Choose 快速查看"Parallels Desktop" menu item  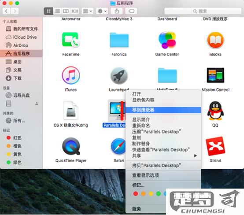point(163,150)
